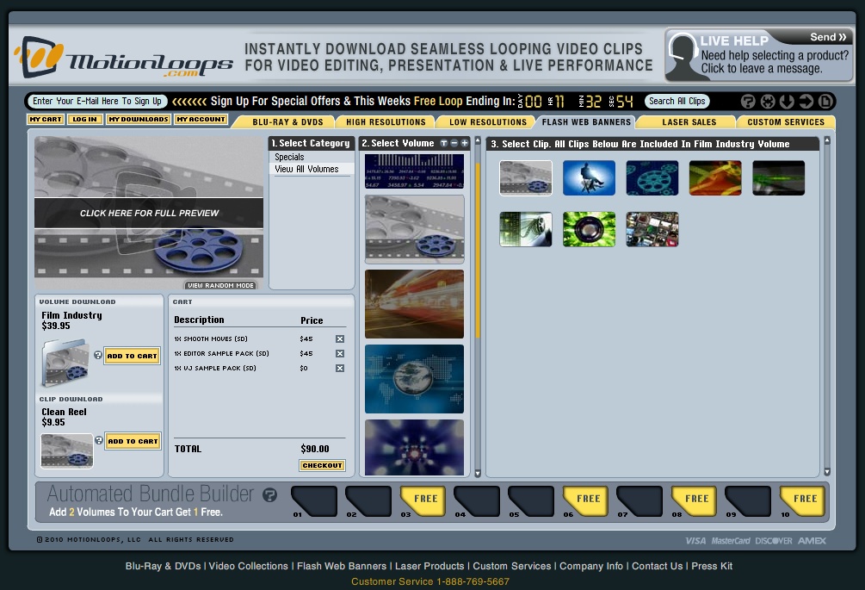Select the globe world map volume thumbnail
Image resolution: width=865 pixels, height=590 pixels.
click(414, 379)
